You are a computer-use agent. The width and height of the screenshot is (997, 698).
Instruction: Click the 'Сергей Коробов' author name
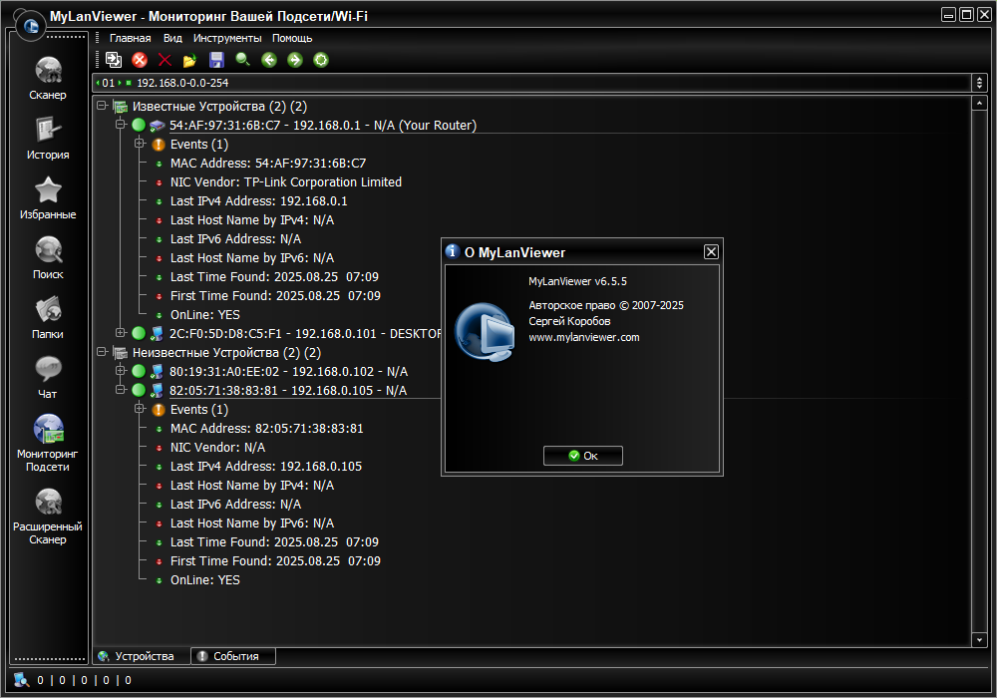point(569,321)
